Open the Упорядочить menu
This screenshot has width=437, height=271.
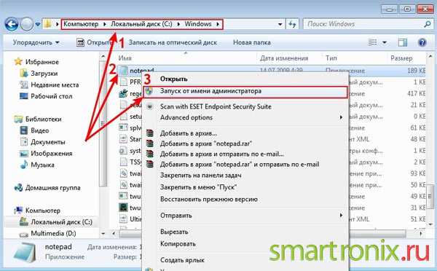(36, 43)
